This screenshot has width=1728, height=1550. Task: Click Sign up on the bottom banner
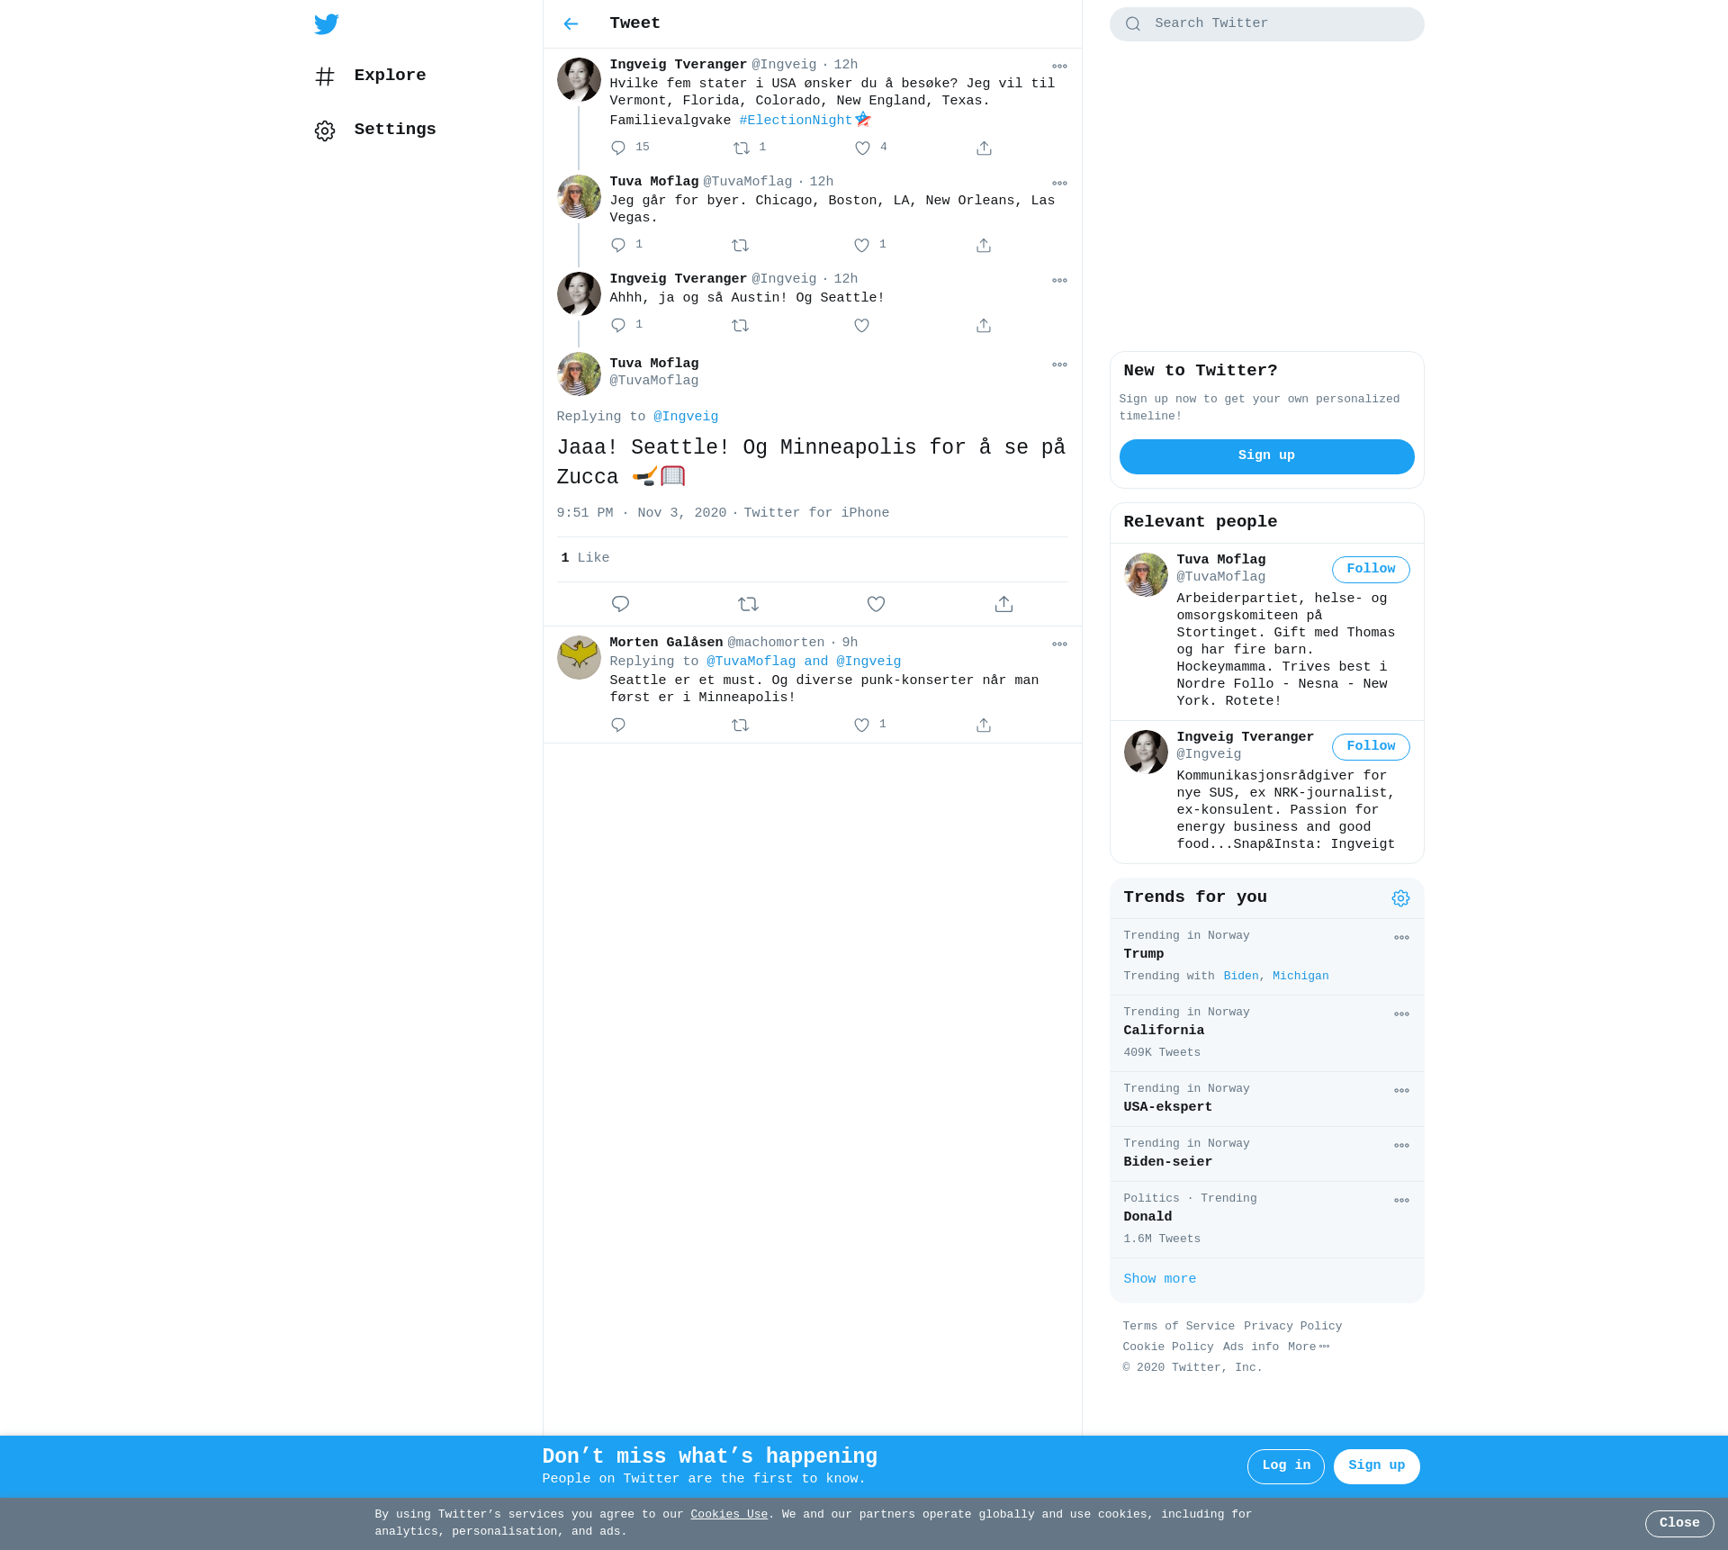(1376, 1466)
